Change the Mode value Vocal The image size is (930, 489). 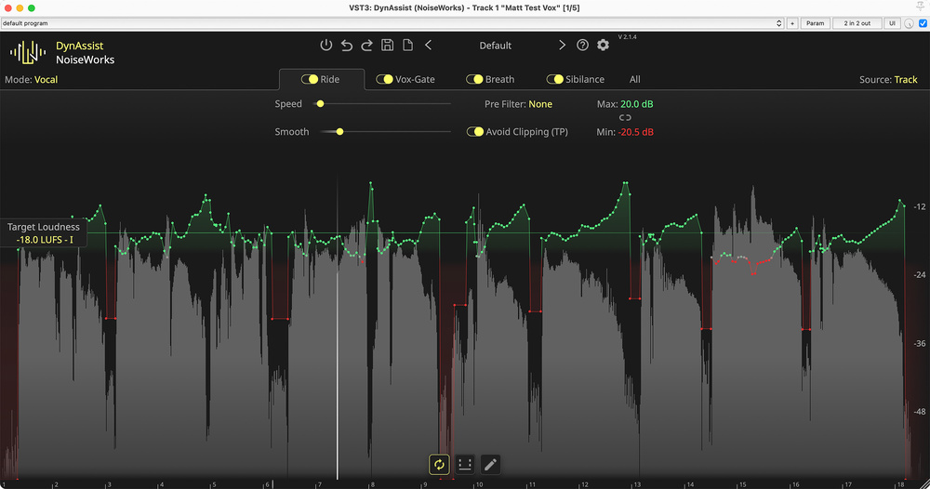coord(46,80)
